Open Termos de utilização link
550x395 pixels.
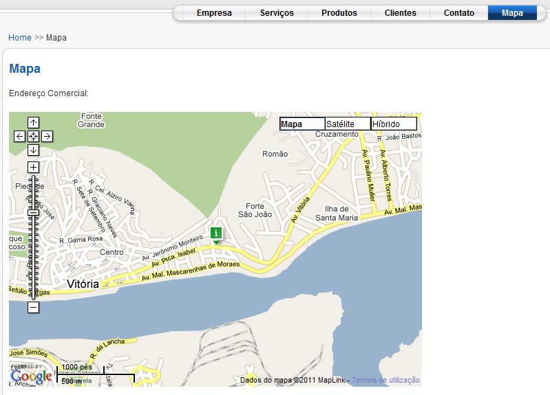pos(385,380)
